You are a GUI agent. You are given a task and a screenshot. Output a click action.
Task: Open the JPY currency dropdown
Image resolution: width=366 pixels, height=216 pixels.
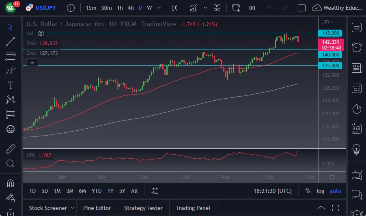[328, 22]
